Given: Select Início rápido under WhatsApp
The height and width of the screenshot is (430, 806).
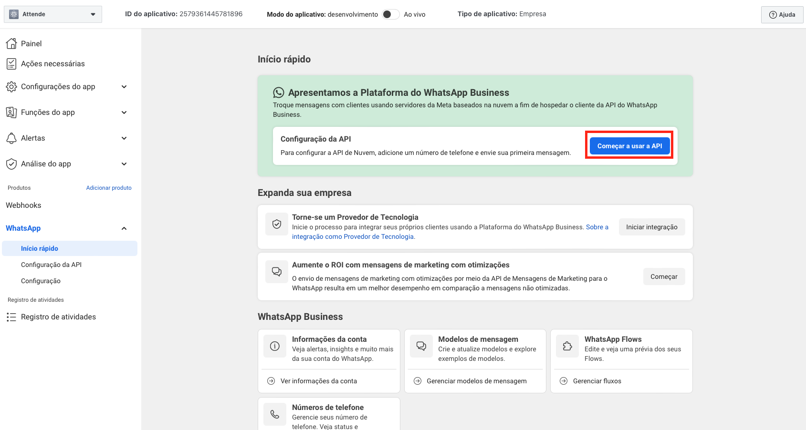Looking at the screenshot, I should pos(70,248).
